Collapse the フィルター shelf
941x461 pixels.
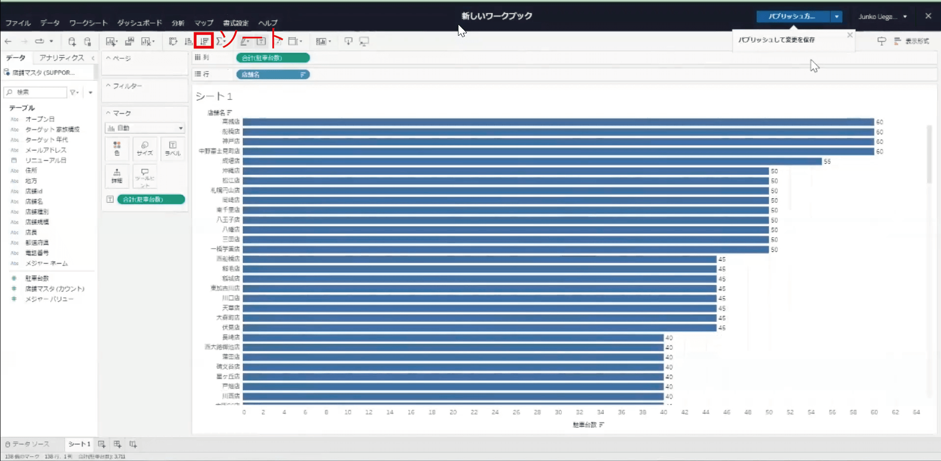(108, 86)
